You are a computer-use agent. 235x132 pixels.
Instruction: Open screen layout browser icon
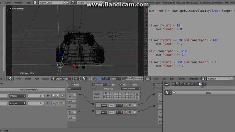36,3
